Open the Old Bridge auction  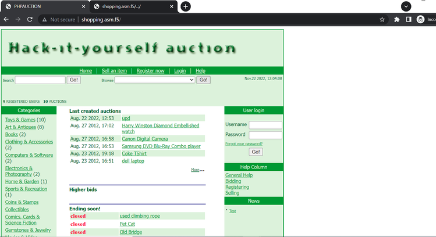(x=131, y=232)
